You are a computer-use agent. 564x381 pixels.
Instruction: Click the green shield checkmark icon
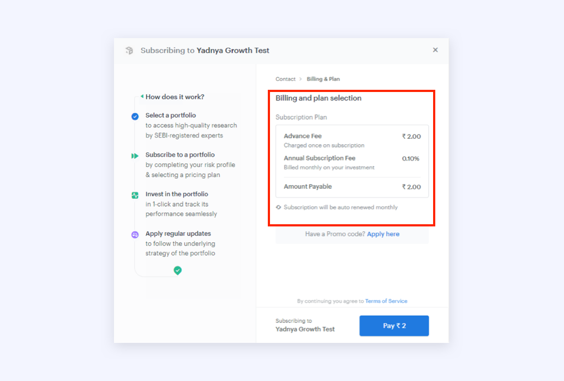click(x=178, y=270)
